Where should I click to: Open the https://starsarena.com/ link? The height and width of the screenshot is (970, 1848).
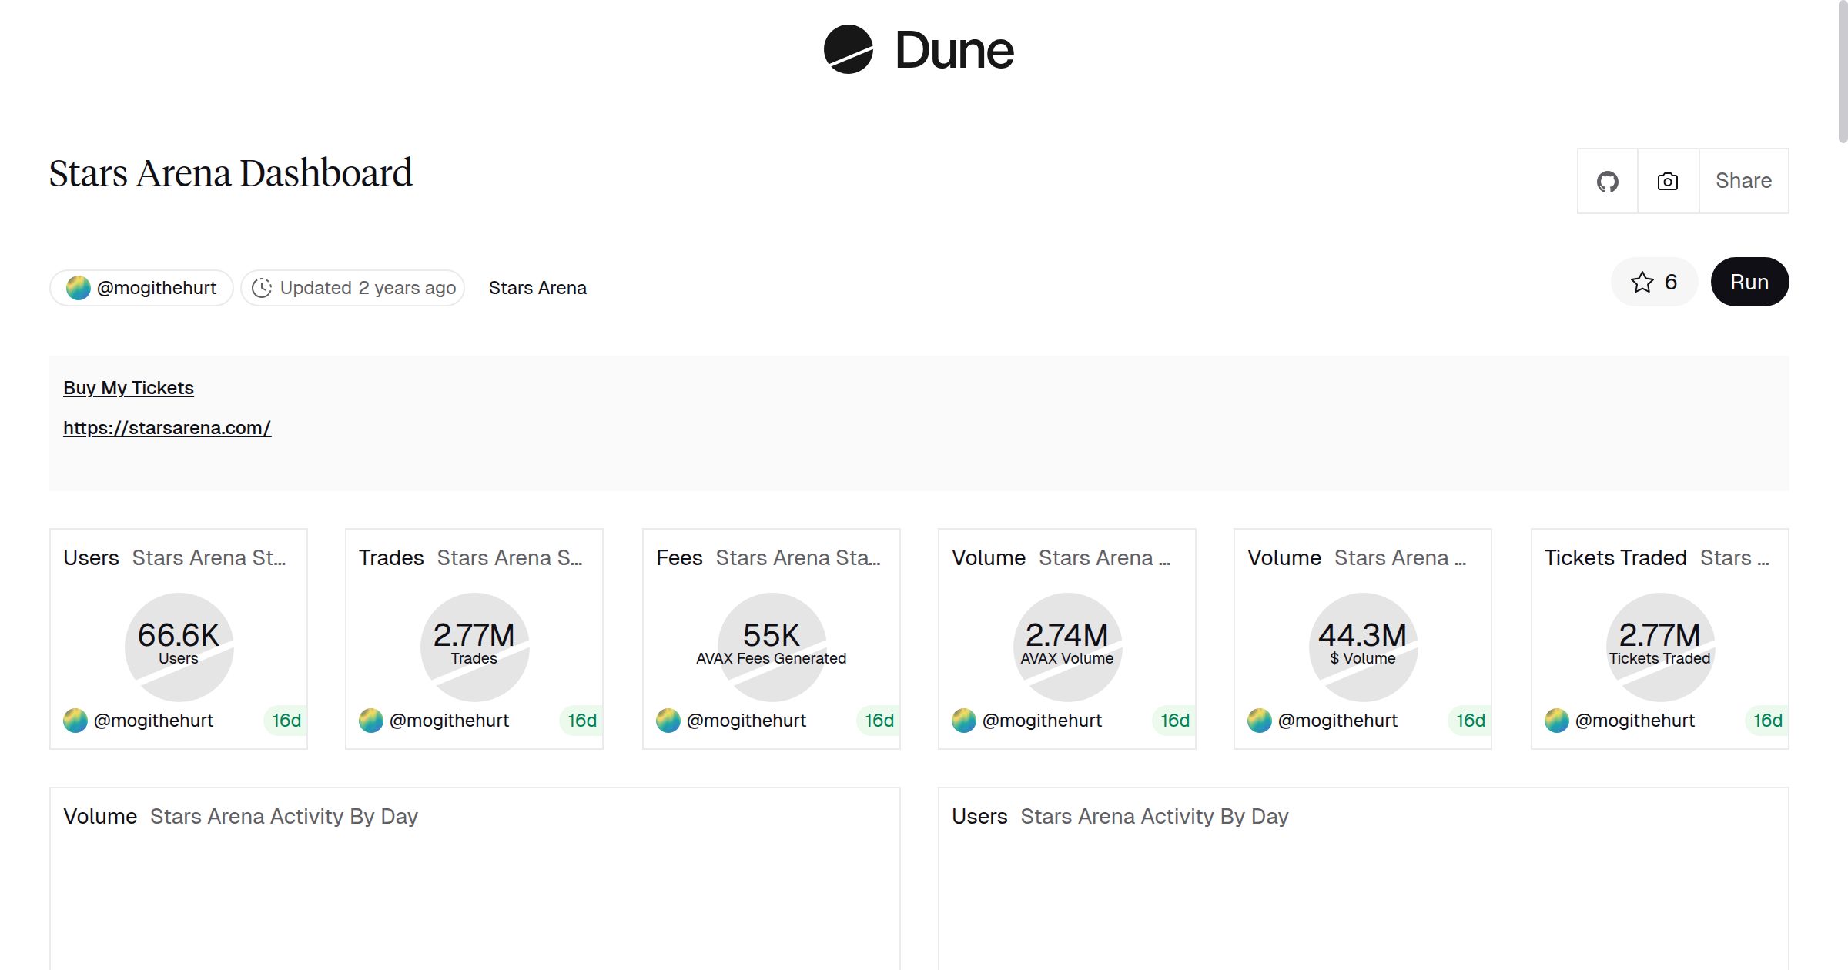(167, 427)
